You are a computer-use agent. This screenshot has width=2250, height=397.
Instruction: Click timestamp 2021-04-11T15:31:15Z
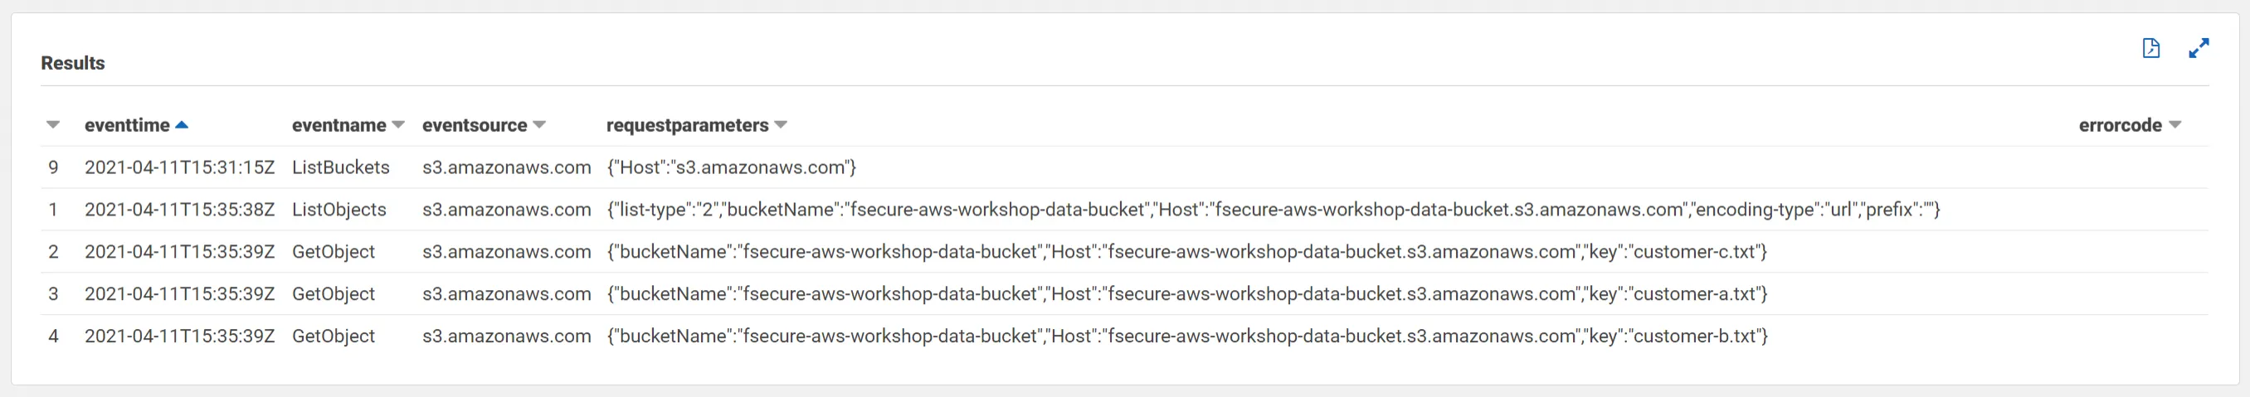180,167
